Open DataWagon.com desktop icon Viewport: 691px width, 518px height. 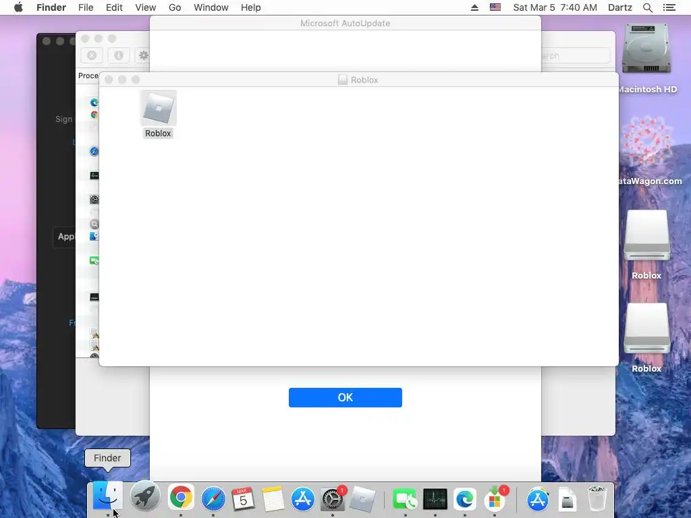pos(646,141)
